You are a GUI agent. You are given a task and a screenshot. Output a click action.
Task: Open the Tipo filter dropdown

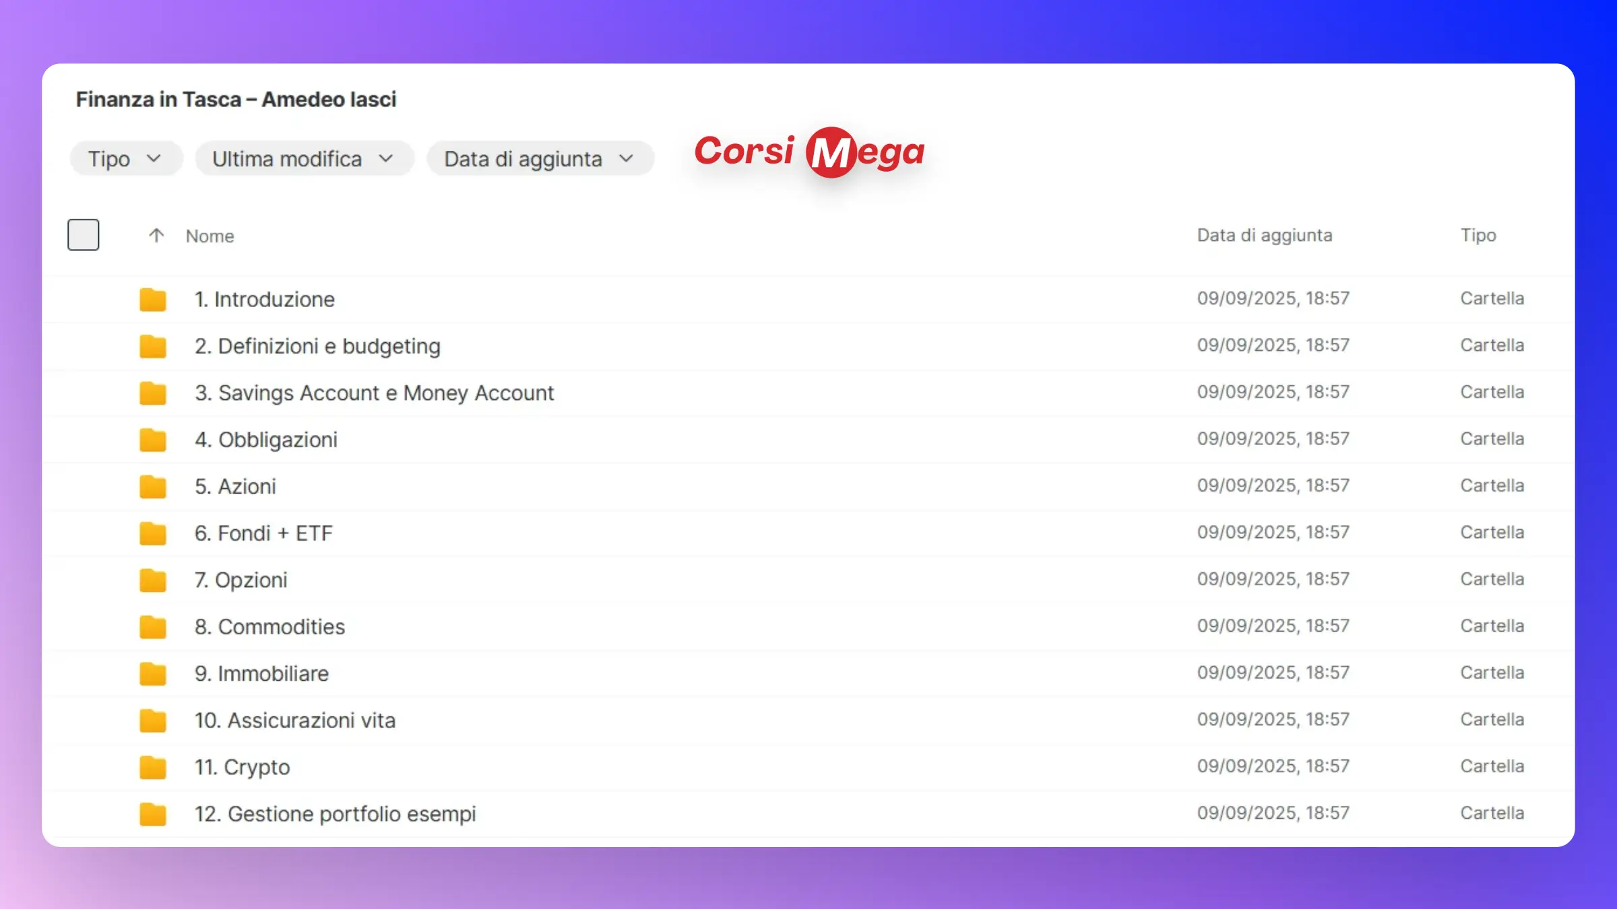126,159
